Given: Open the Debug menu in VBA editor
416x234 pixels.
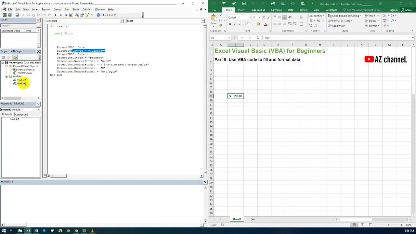Looking at the screenshot, I should (x=57, y=9).
